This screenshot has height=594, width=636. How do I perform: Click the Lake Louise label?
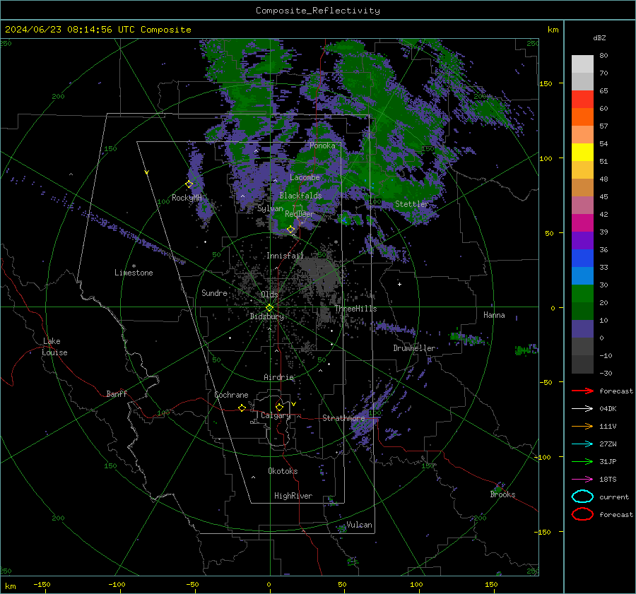54,347
